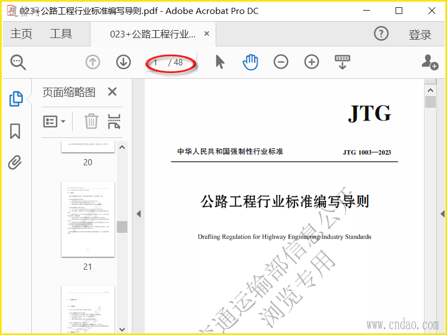Go to previous page using up arrow

tap(93, 62)
